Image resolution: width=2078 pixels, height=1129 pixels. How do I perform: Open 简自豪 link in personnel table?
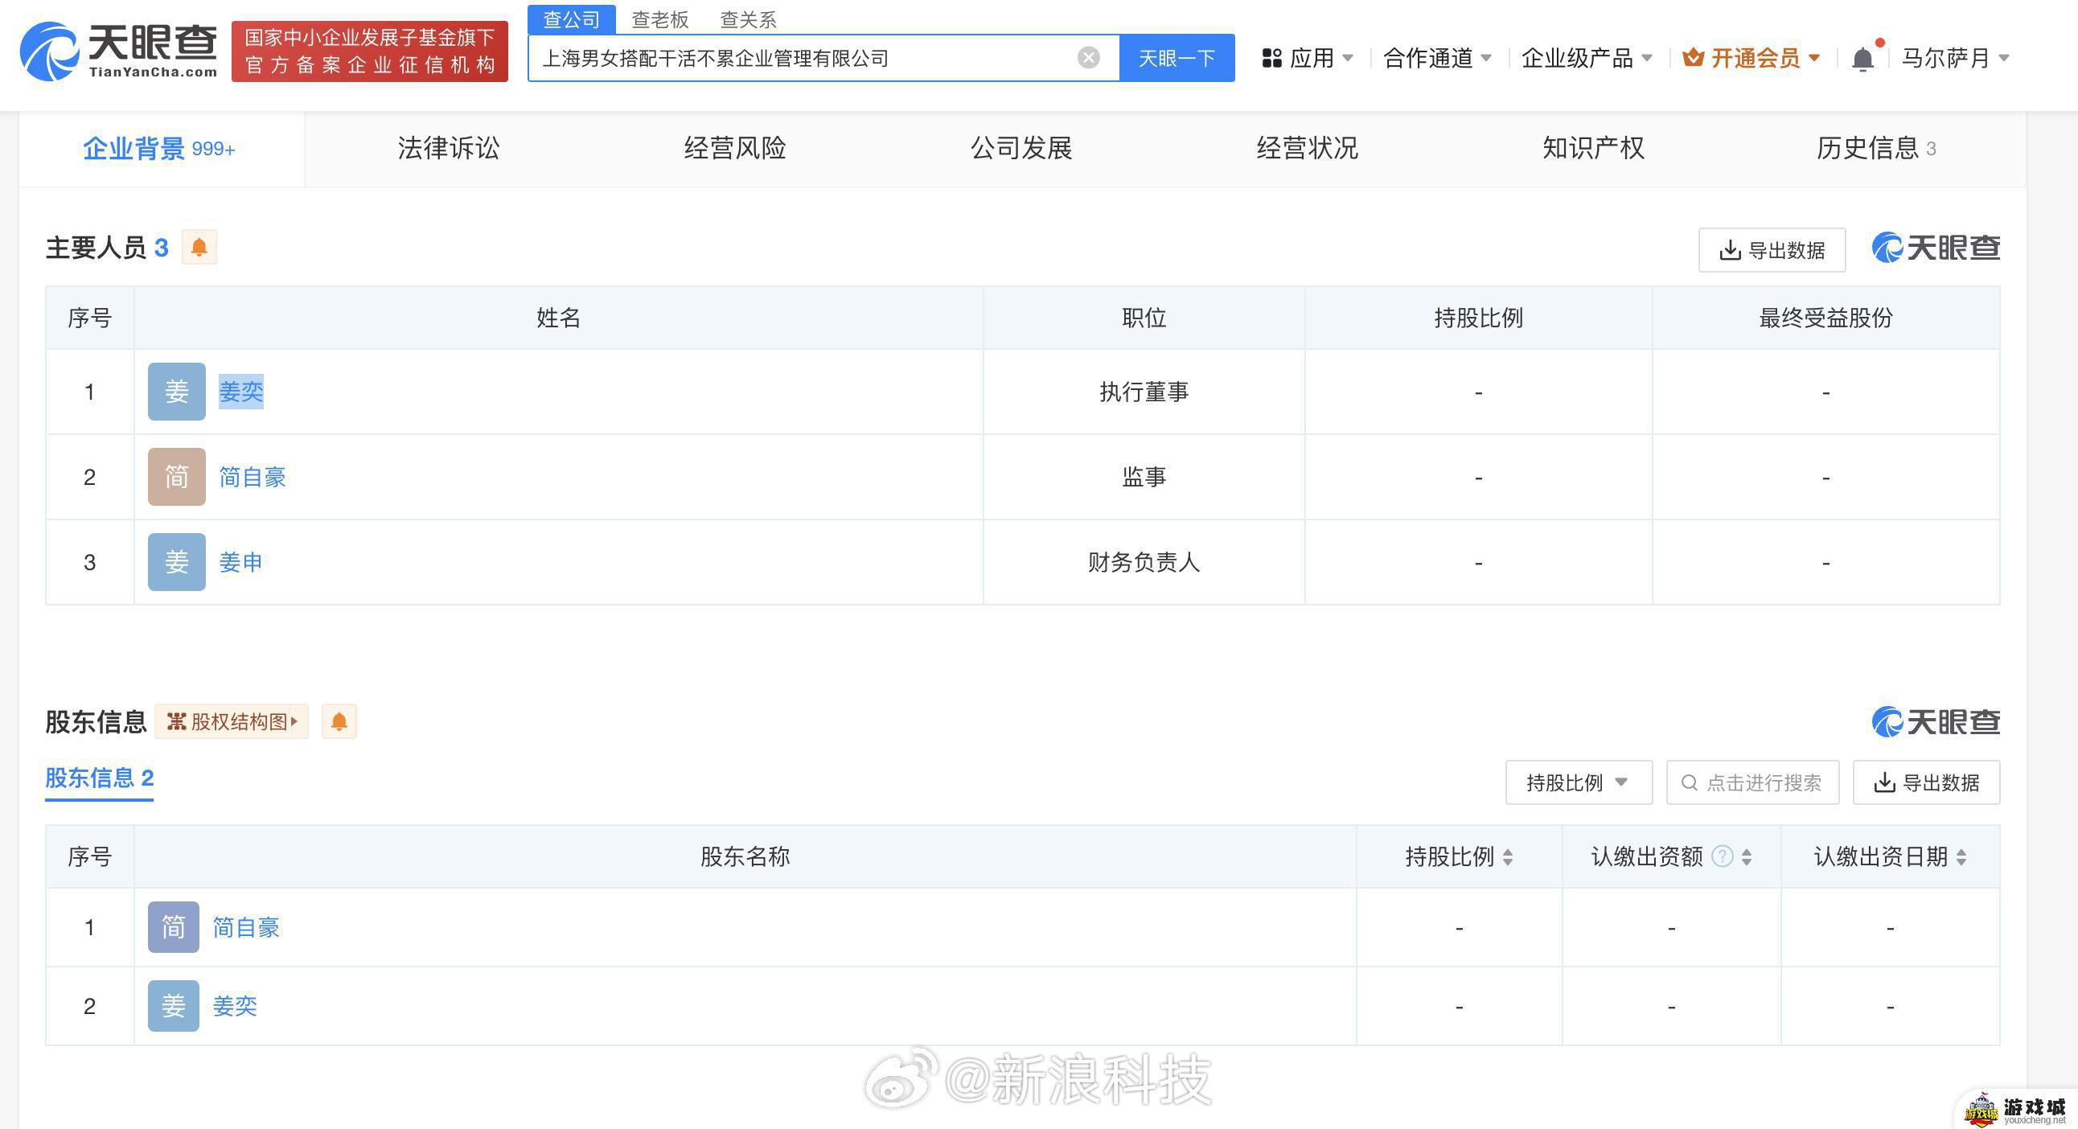click(x=253, y=478)
